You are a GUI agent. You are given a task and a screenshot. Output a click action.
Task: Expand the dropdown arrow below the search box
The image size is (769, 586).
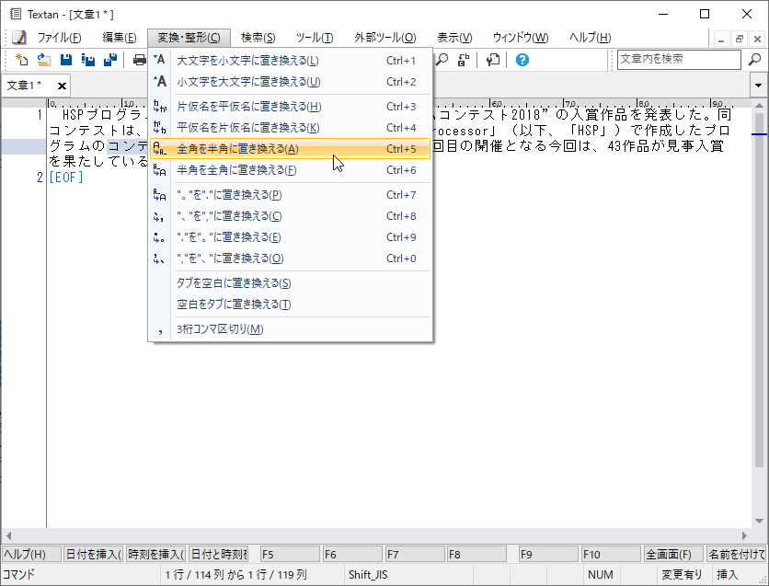click(x=756, y=85)
